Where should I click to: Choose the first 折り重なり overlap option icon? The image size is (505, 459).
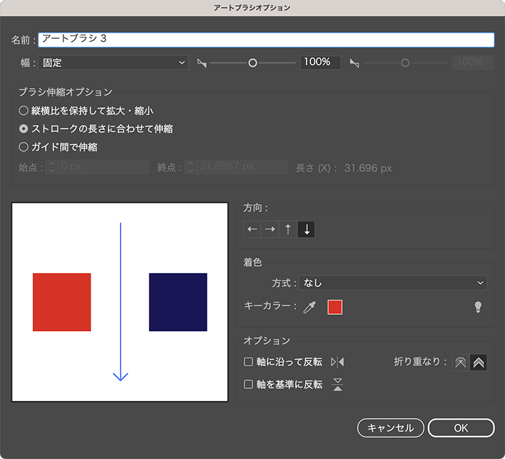(461, 363)
